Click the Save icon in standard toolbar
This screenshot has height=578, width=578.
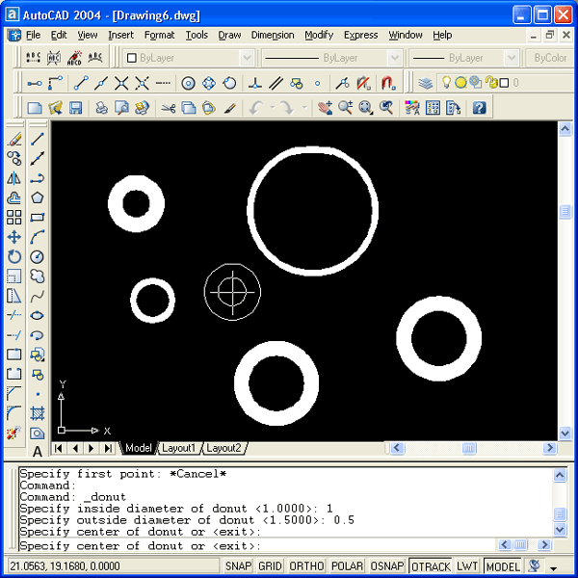point(75,108)
